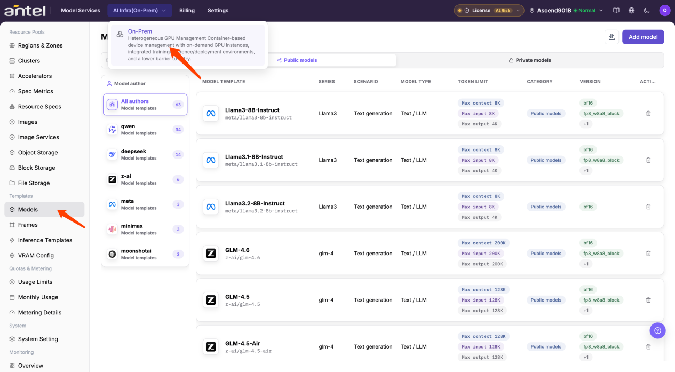Go to the Billing menu
The width and height of the screenshot is (675, 372).
[x=187, y=10]
